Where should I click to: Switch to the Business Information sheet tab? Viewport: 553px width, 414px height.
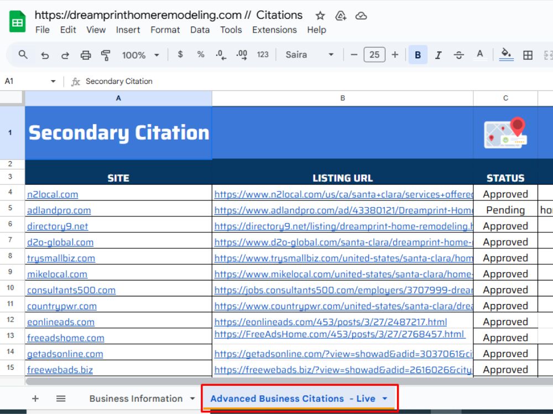[x=136, y=399]
